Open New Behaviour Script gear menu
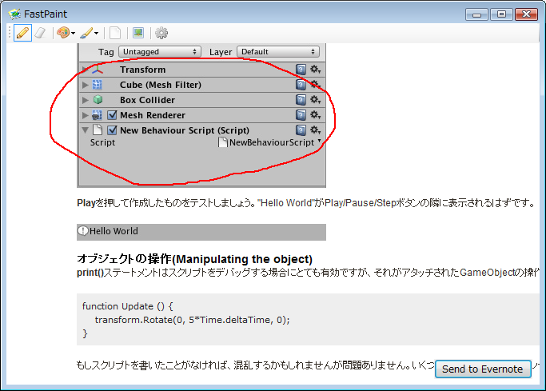The height and width of the screenshot is (391, 546). (x=315, y=130)
